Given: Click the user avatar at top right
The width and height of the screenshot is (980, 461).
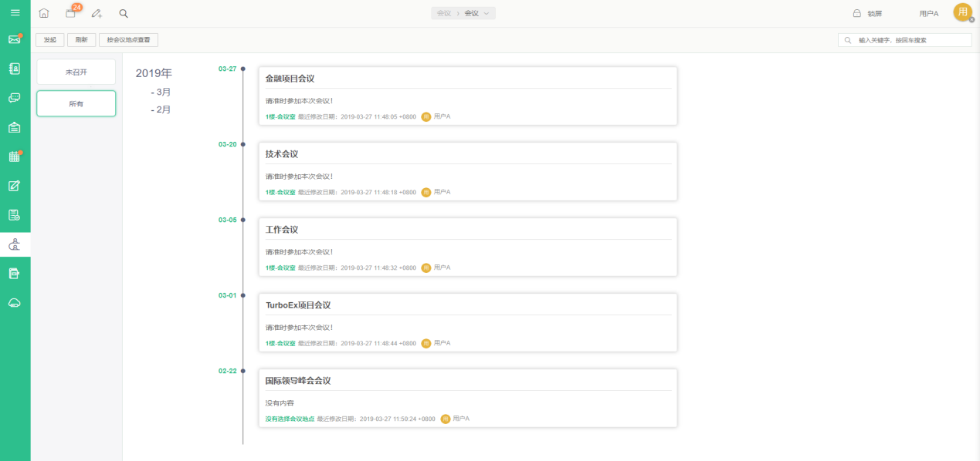Looking at the screenshot, I should (x=962, y=12).
